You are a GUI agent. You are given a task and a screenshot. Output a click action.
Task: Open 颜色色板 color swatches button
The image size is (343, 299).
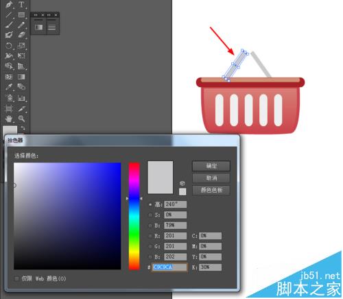pyautogui.click(x=211, y=190)
